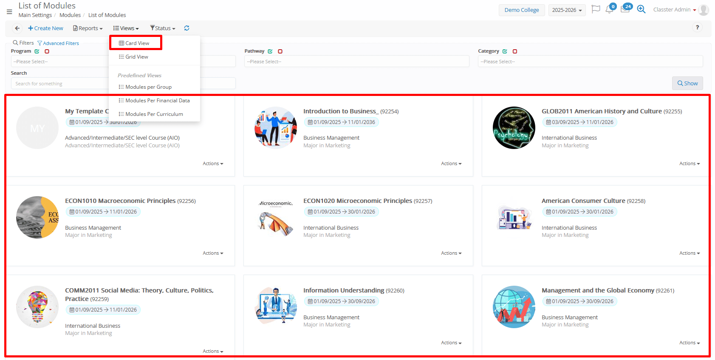Screen dimensions: 715x360
Task: Expand Actions for Introduction to Business
Action: (451, 164)
